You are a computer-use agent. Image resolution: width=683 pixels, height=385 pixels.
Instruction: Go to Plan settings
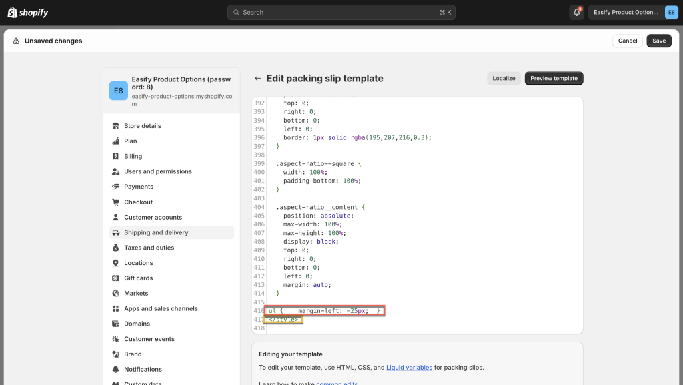tap(171, 141)
